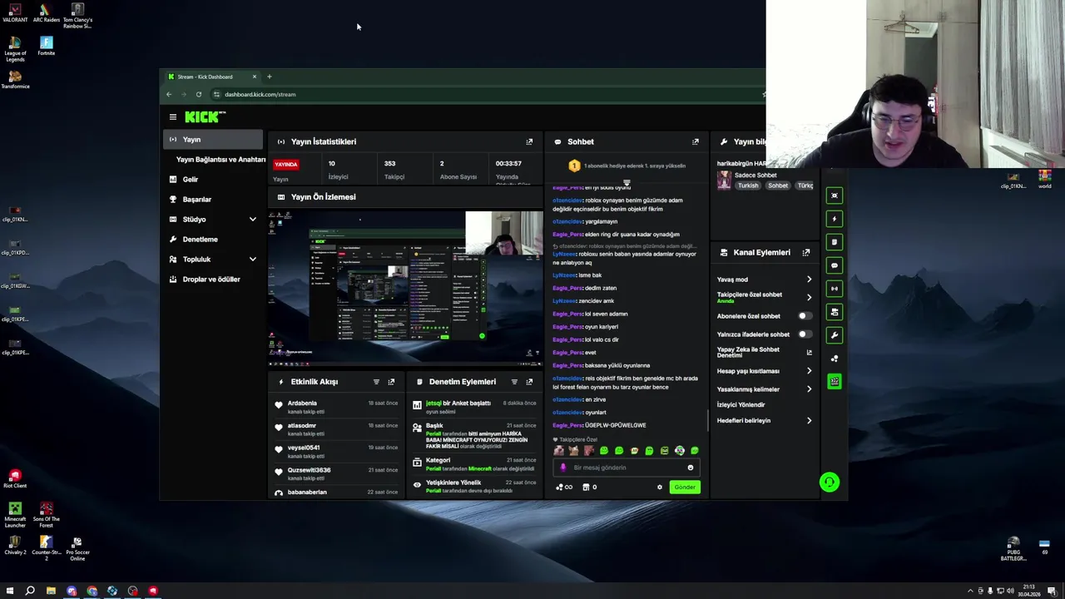Click the Ardabenia follow event

pyautogui.click(x=338, y=407)
